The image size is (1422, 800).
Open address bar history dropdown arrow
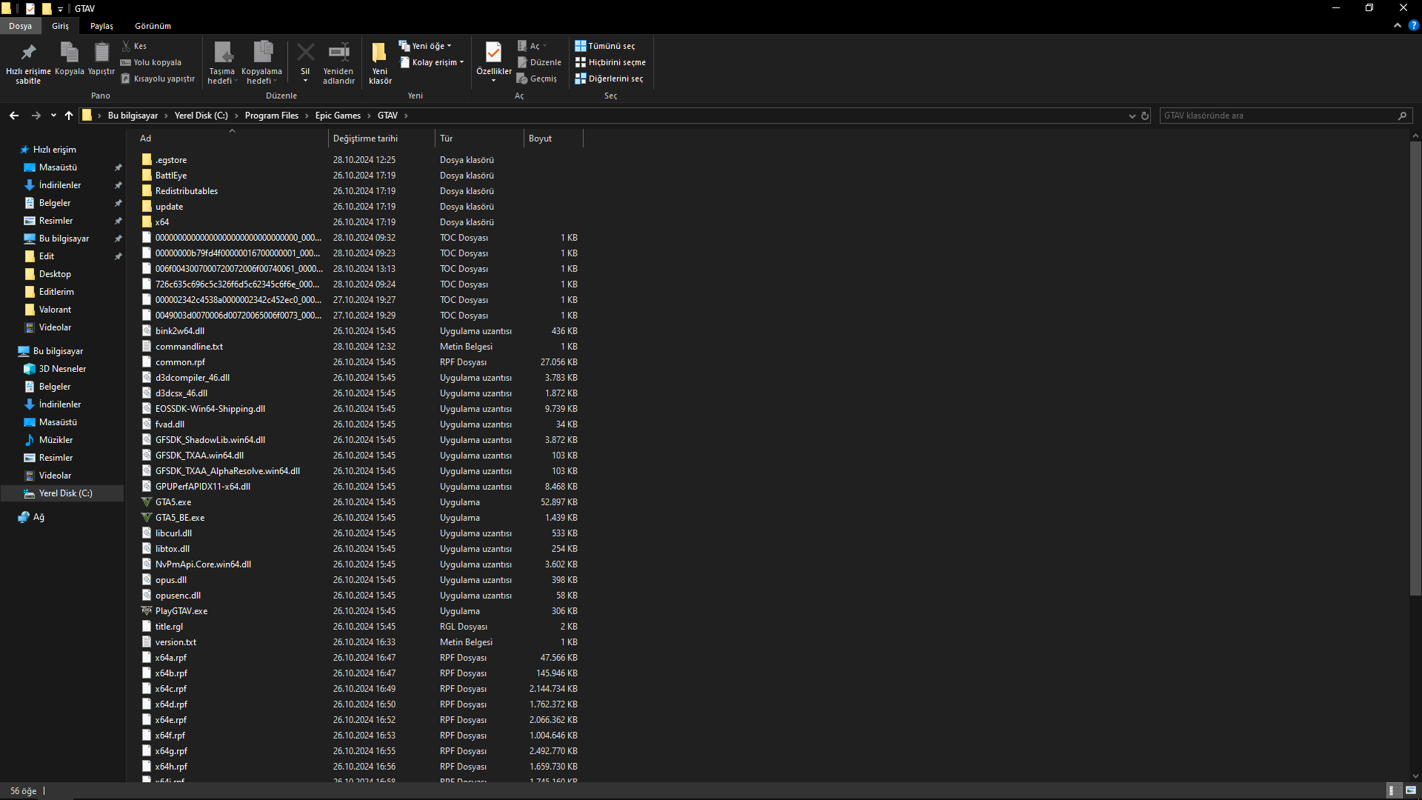(x=1132, y=116)
